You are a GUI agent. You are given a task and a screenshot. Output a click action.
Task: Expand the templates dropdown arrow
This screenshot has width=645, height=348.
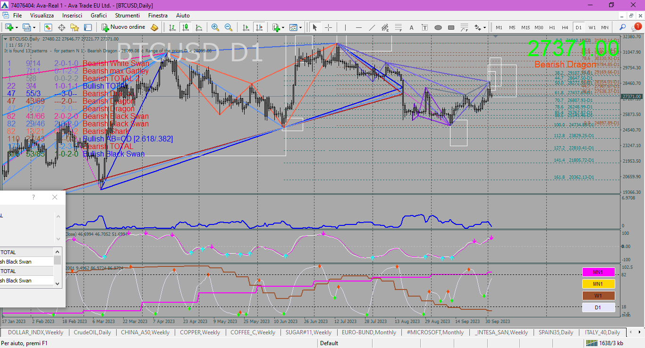tap(300, 27)
